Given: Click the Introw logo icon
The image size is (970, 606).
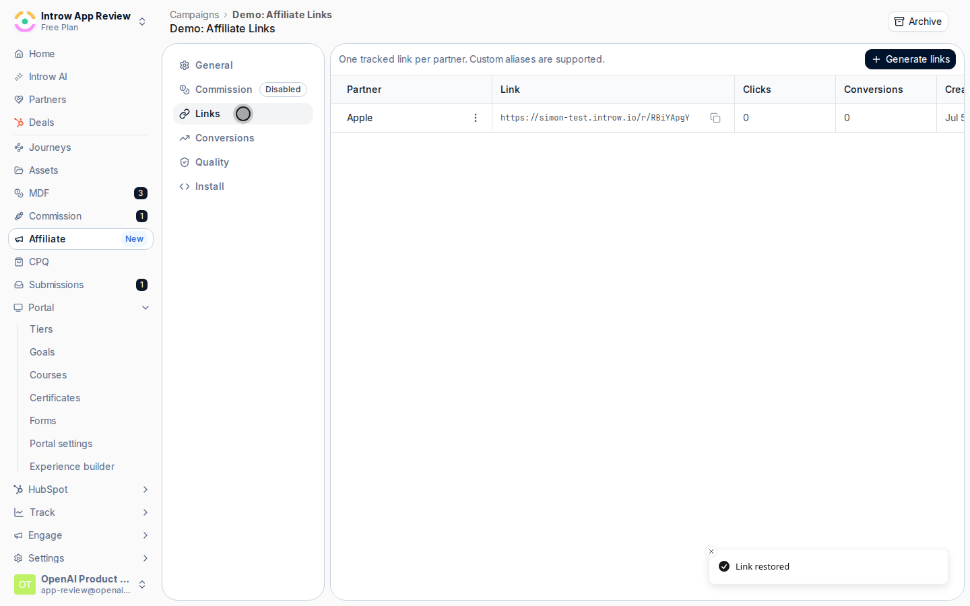Looking at the screenshot, I should [25, 22].
